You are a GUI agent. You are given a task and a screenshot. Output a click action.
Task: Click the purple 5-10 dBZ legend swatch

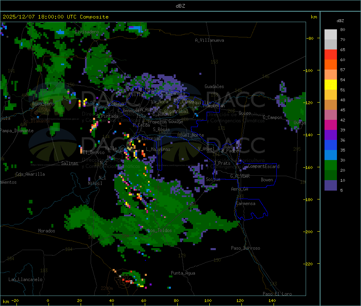(x=331, y=185)
